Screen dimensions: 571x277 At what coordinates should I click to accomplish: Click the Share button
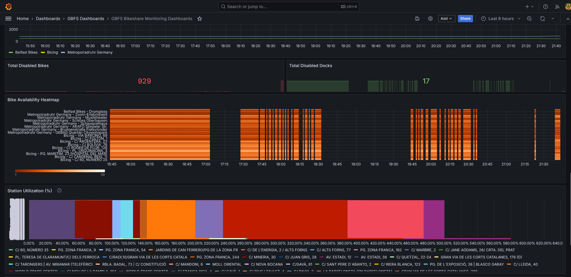coord(465,19)
